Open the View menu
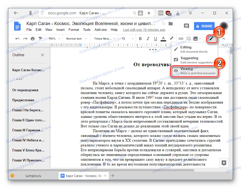241x188 pixels. tap(49, 30)
